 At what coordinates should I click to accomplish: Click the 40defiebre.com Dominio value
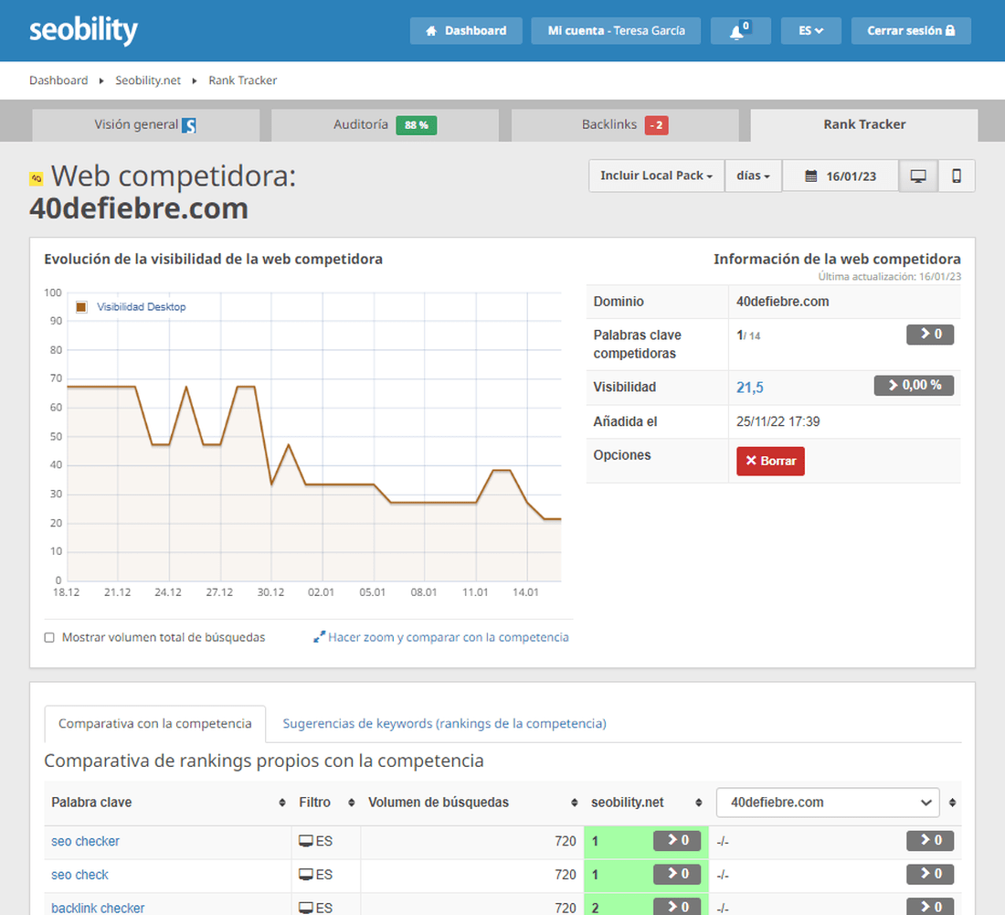[783, 302]
